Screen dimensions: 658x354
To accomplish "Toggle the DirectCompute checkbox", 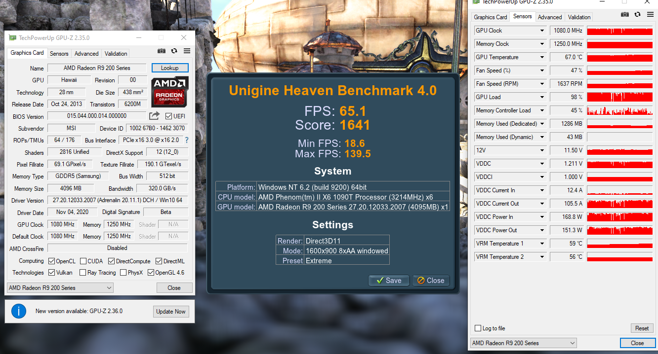I will (112, 261).
